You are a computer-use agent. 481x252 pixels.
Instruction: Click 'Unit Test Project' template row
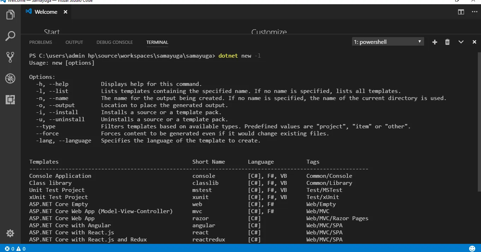click(x=186, y=190)
